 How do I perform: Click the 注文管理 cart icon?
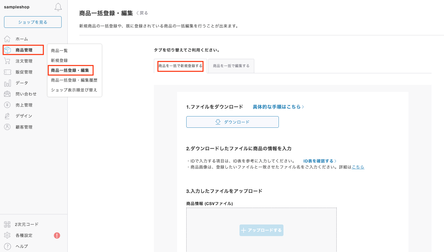click(7, 61)
